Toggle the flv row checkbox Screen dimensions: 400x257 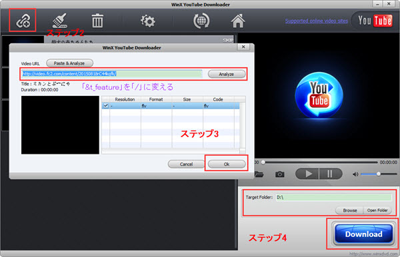click(x=105, y=105)
